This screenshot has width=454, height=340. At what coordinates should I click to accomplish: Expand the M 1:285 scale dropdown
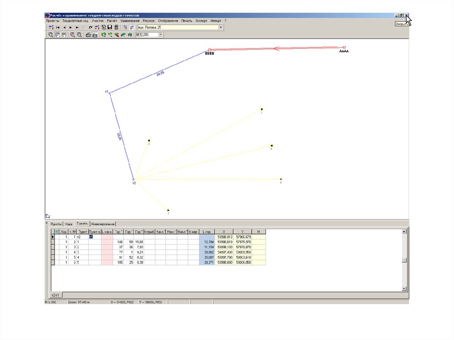[x=160, y=35]
